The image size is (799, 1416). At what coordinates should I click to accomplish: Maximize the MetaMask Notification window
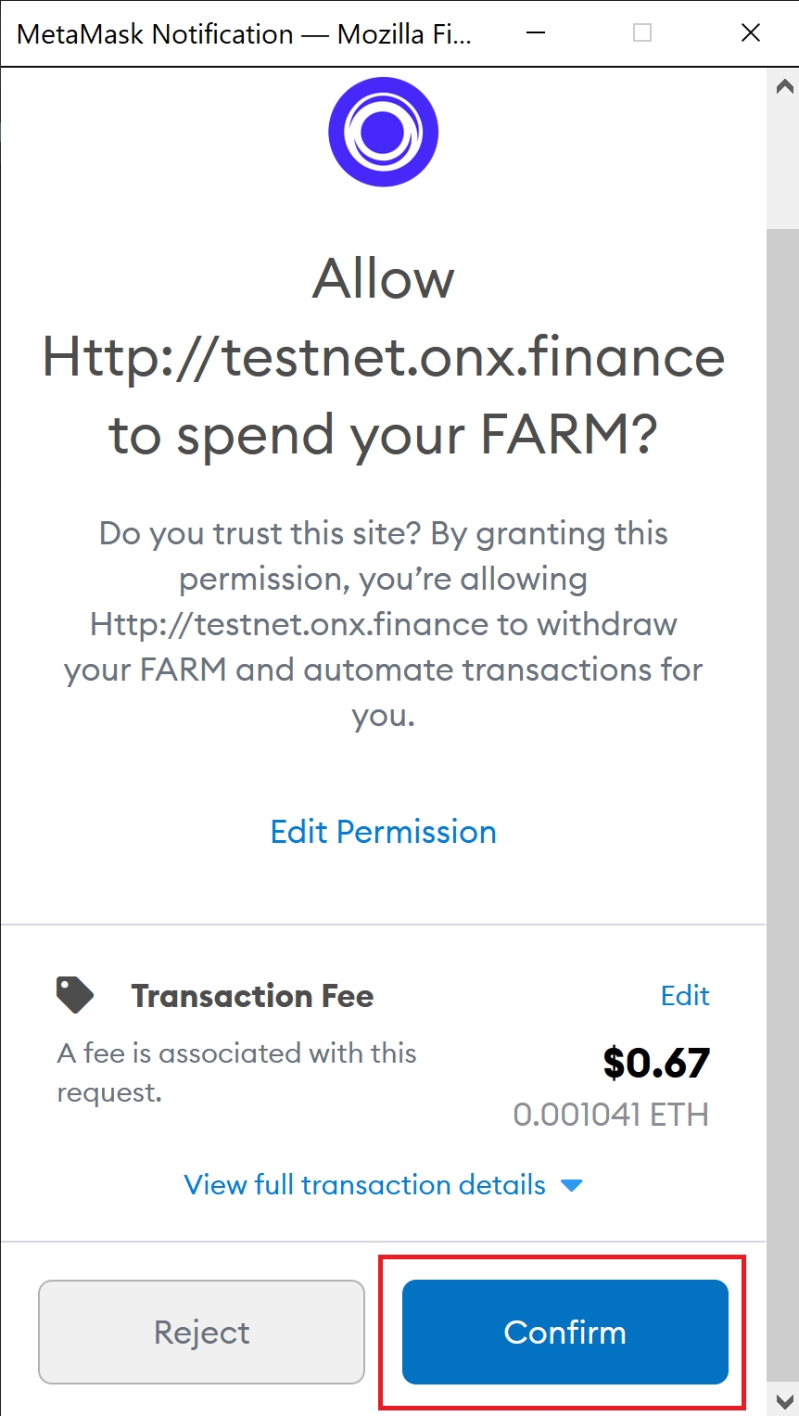(x=641, y=33)
